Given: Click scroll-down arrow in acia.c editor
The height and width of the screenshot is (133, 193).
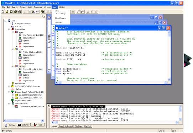Looking at the screenshot, I should [x=169, y=79].
